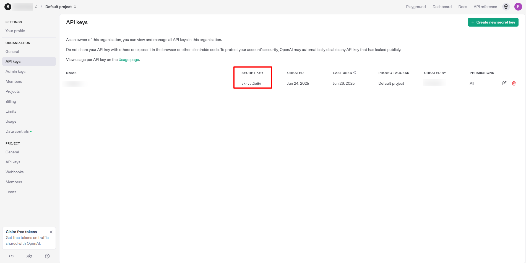Open organization Limits page
This screenshot has width=526, height=263.
click(x=29, y=111)
